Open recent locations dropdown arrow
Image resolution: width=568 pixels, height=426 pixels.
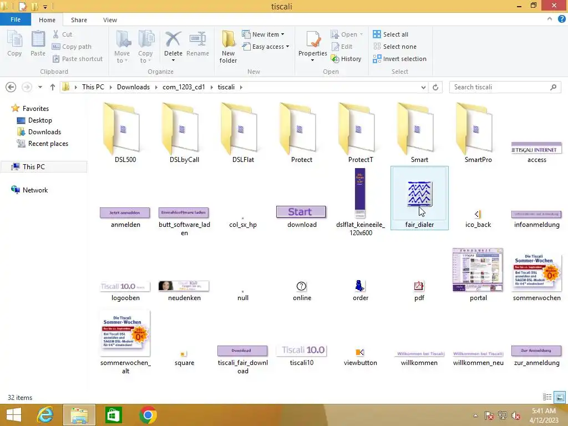[x=40, y=87]
